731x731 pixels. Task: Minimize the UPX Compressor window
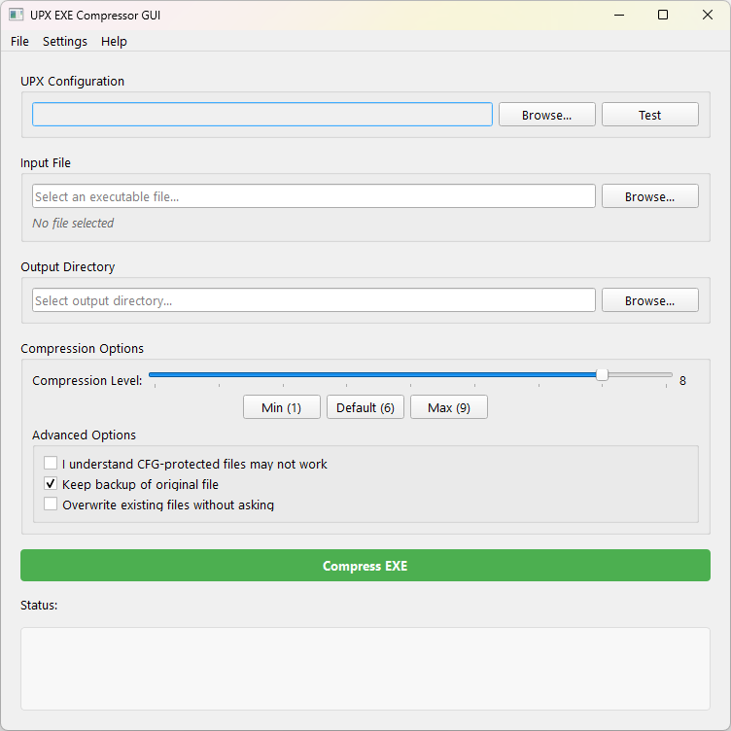point(619,15)
